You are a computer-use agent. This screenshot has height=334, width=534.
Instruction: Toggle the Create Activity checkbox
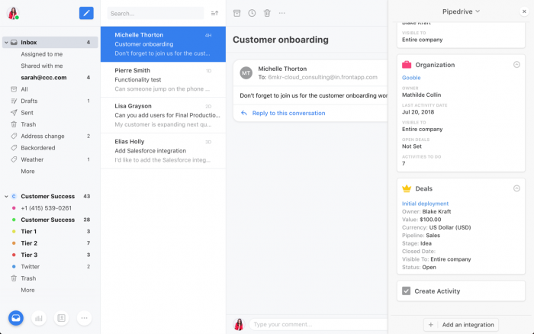406,291
